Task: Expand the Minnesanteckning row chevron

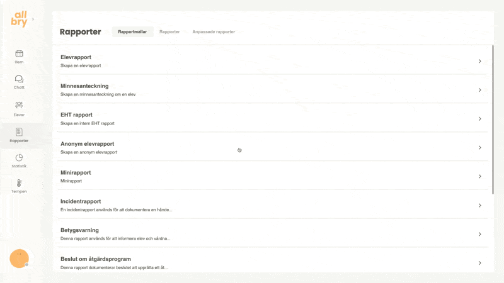Action: (x=479, y=90)
